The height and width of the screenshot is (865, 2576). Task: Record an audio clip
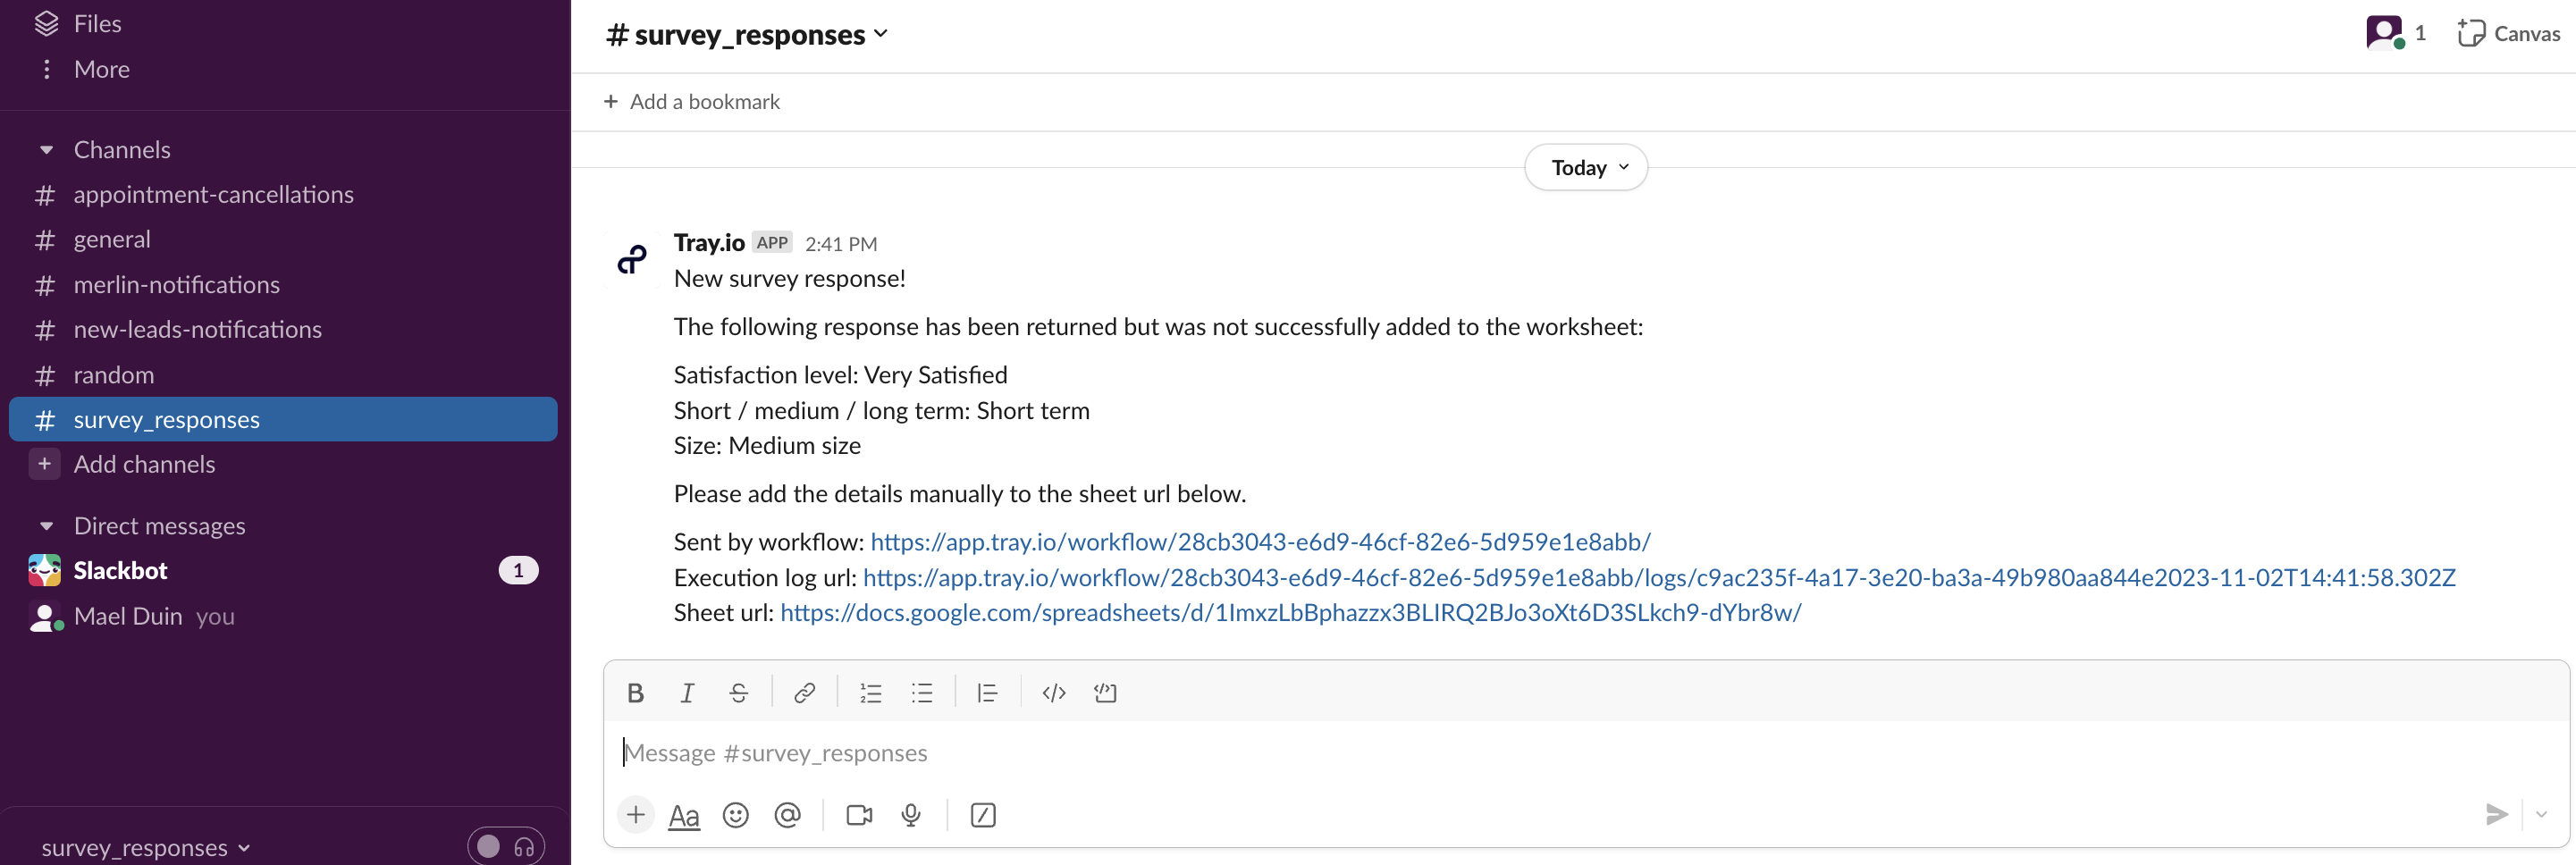tap(911, 815)
